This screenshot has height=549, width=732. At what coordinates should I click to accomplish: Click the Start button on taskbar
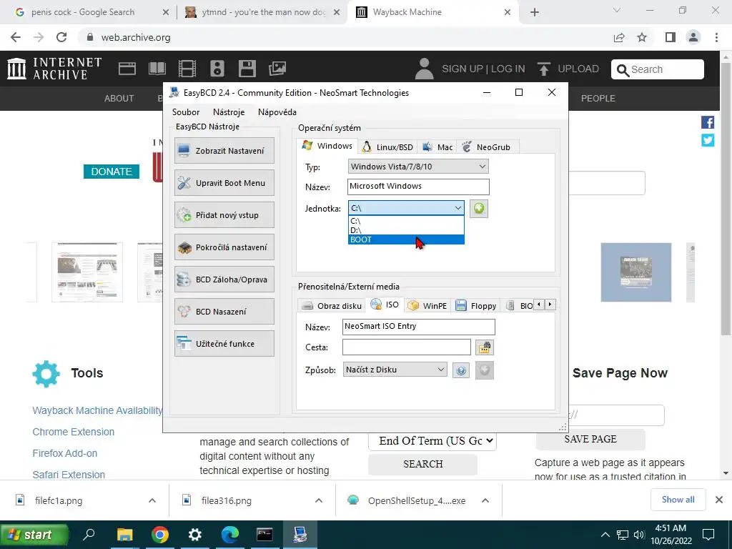coord(34,535)
